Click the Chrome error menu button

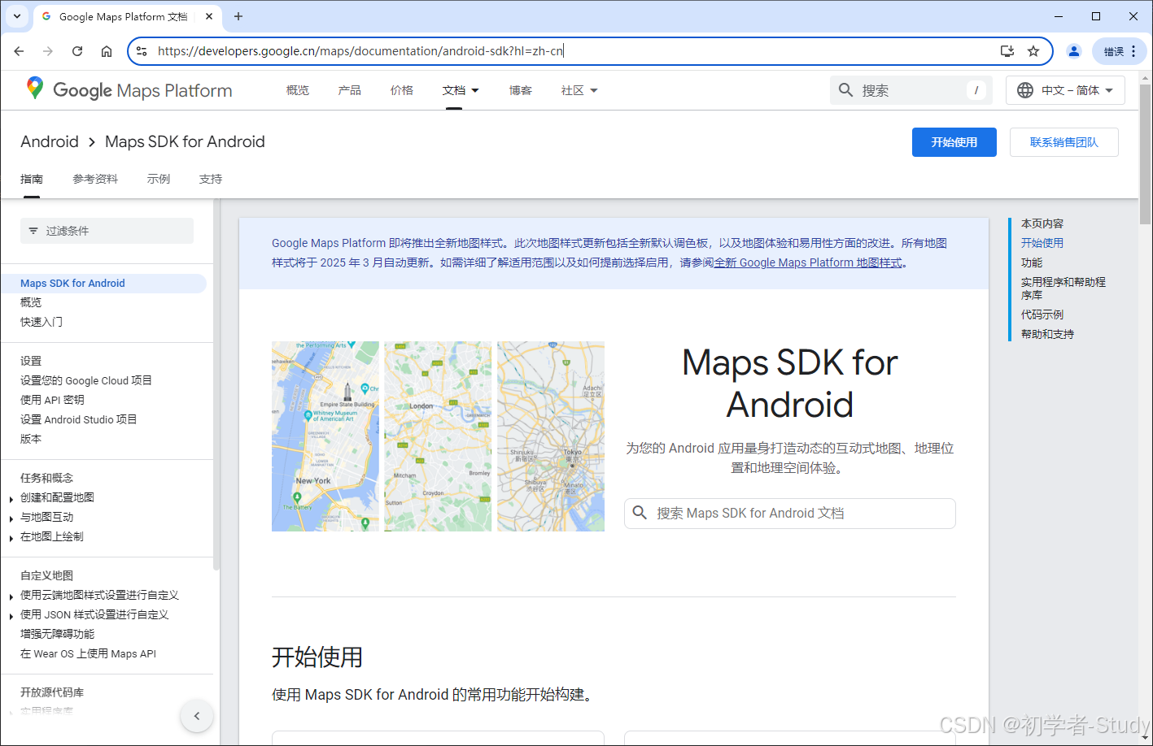point(1120,51)
